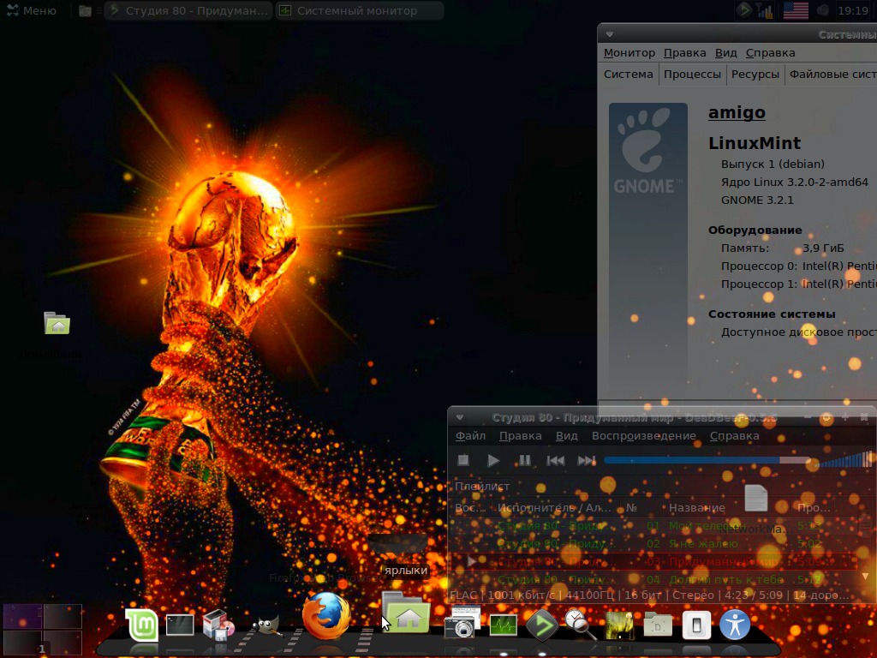The image size is (877, 658).
Task: Open the grey folder marked D in dock
Action: 658,625
